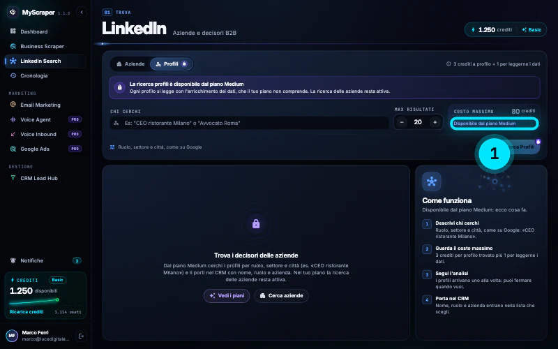Open CRM Lead Hub
This screenshot has width=558, height=349.
pos(45,178)
